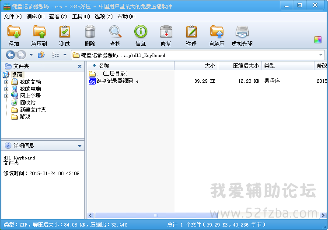Click the 压缩比：32.44% status text
The width and height of the screenshot is (328, 230).
pyautogui.click(x=109, y=225)
